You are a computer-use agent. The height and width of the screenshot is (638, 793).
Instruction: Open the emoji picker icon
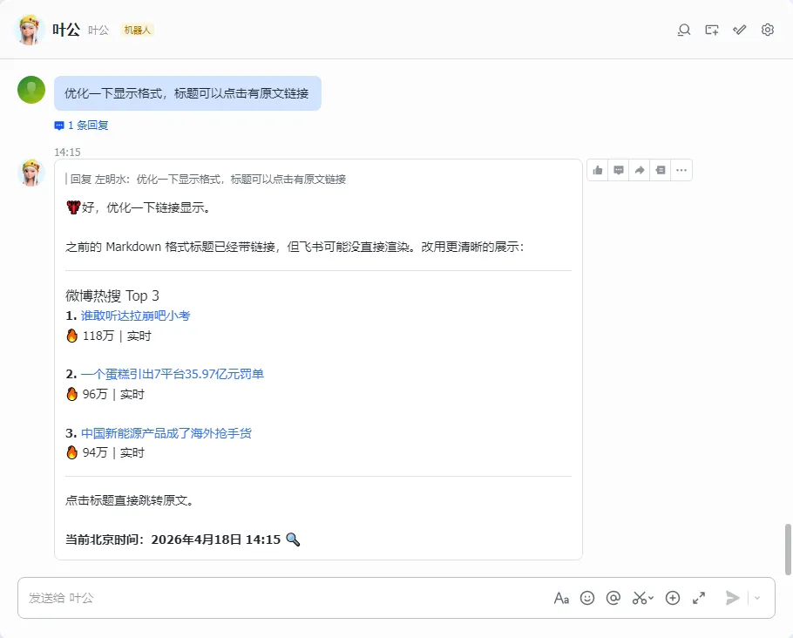(587, 598)
